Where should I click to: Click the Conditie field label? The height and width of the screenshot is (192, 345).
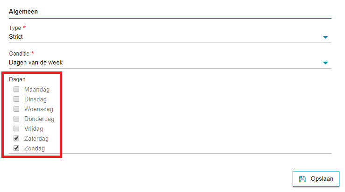(x=19, y=54)
